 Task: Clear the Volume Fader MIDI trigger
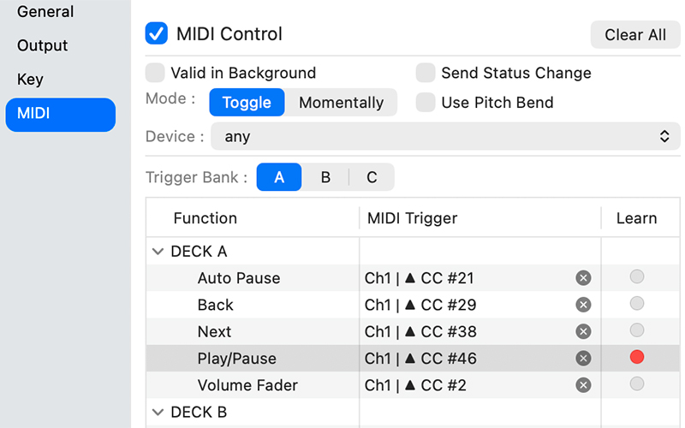583,385
